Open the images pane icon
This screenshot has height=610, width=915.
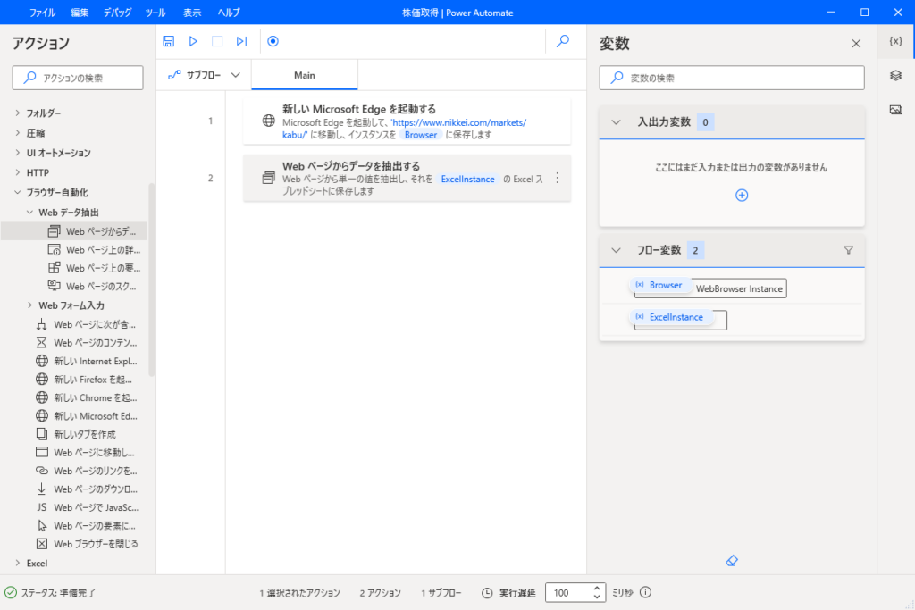click(x=895, y=110)
